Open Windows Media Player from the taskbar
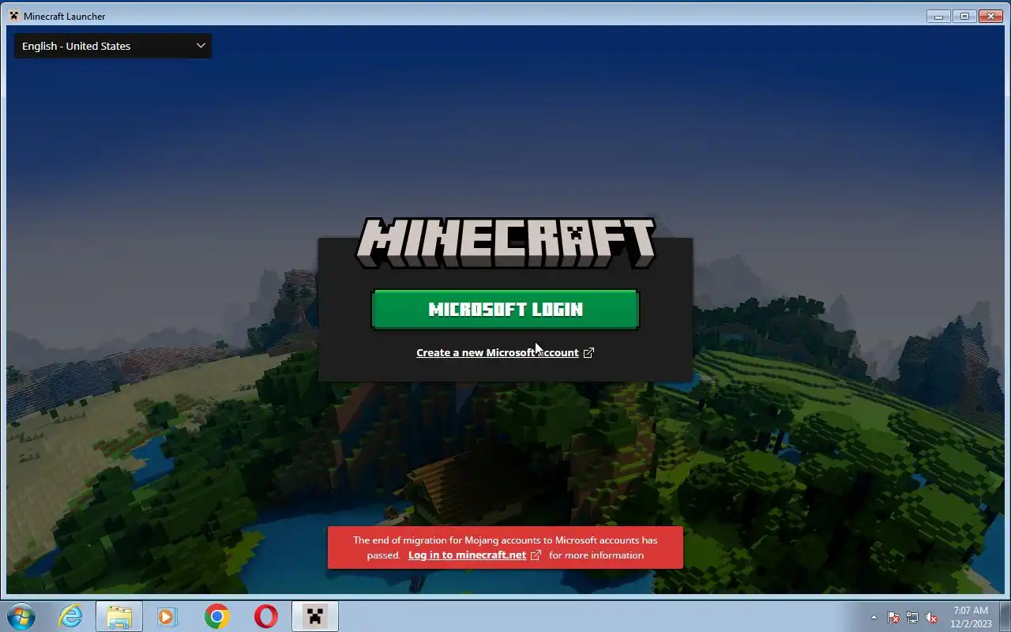 tap(167, 616)
